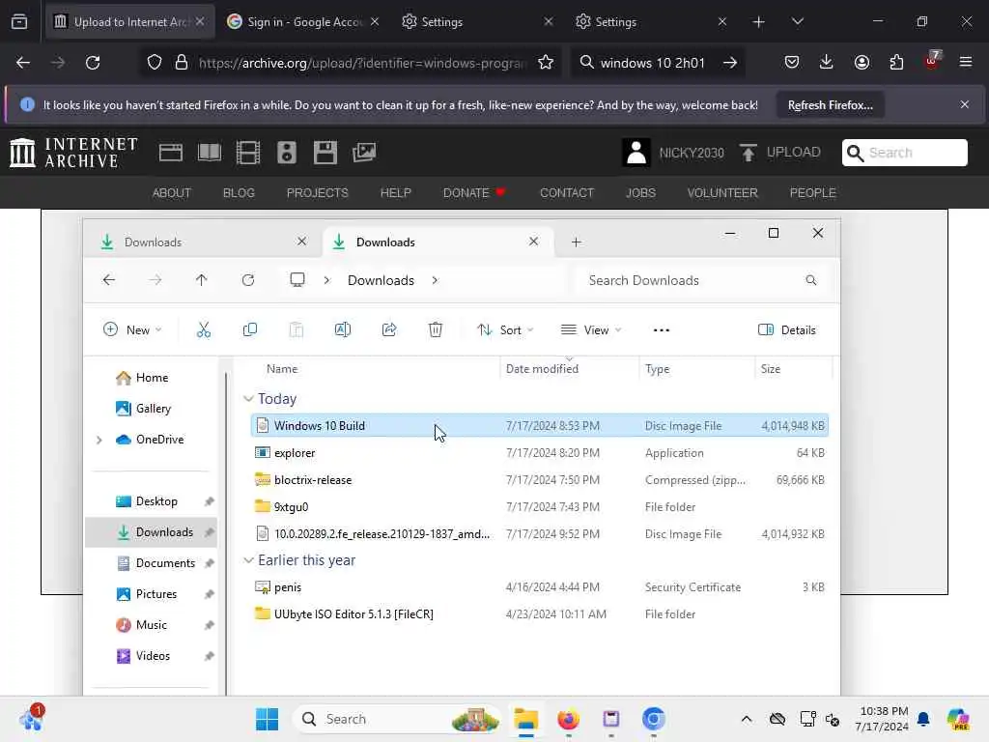The height and width of the screenshot is (742, 989).
Task: Open Firefox downloads panel
Action: point(827,63)
